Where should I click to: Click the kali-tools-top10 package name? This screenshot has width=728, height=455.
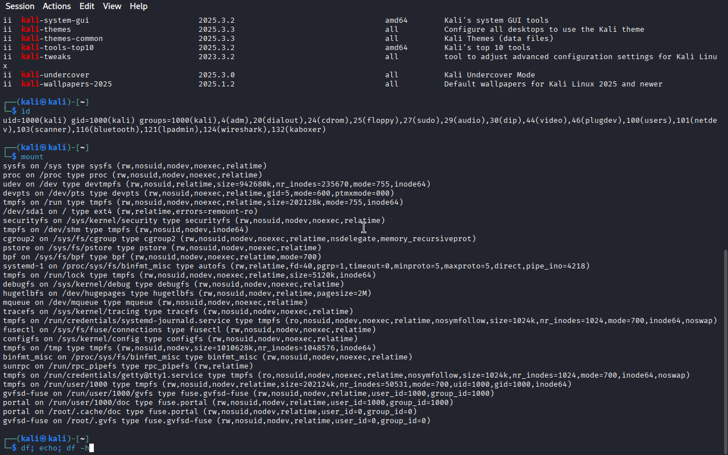point(57,48)
